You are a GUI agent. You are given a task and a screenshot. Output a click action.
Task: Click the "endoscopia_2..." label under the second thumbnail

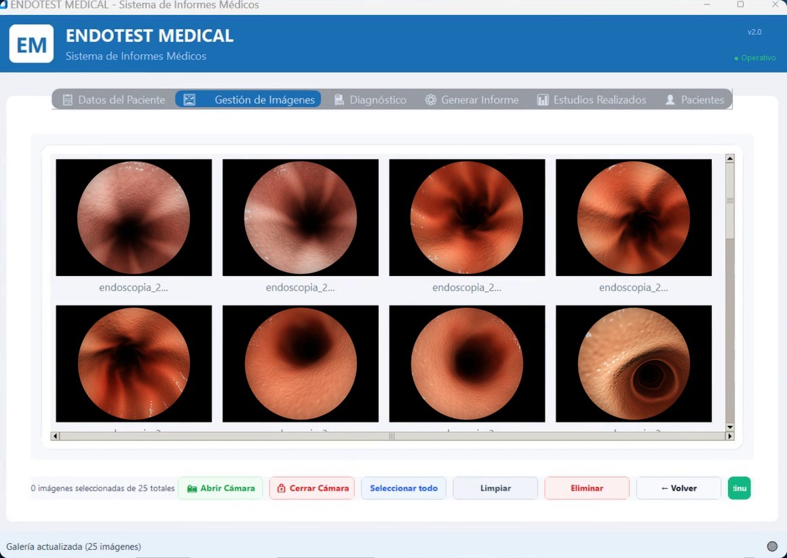coord(300,287)
